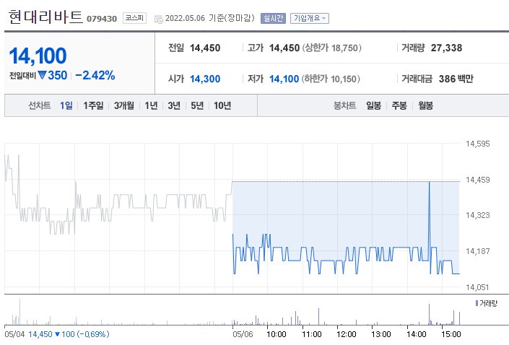The height and width of the screenshot is (345, 509).
Task: Click the 하한가 10,150 text
Action: pyautogui.click(x=331, y=79)
